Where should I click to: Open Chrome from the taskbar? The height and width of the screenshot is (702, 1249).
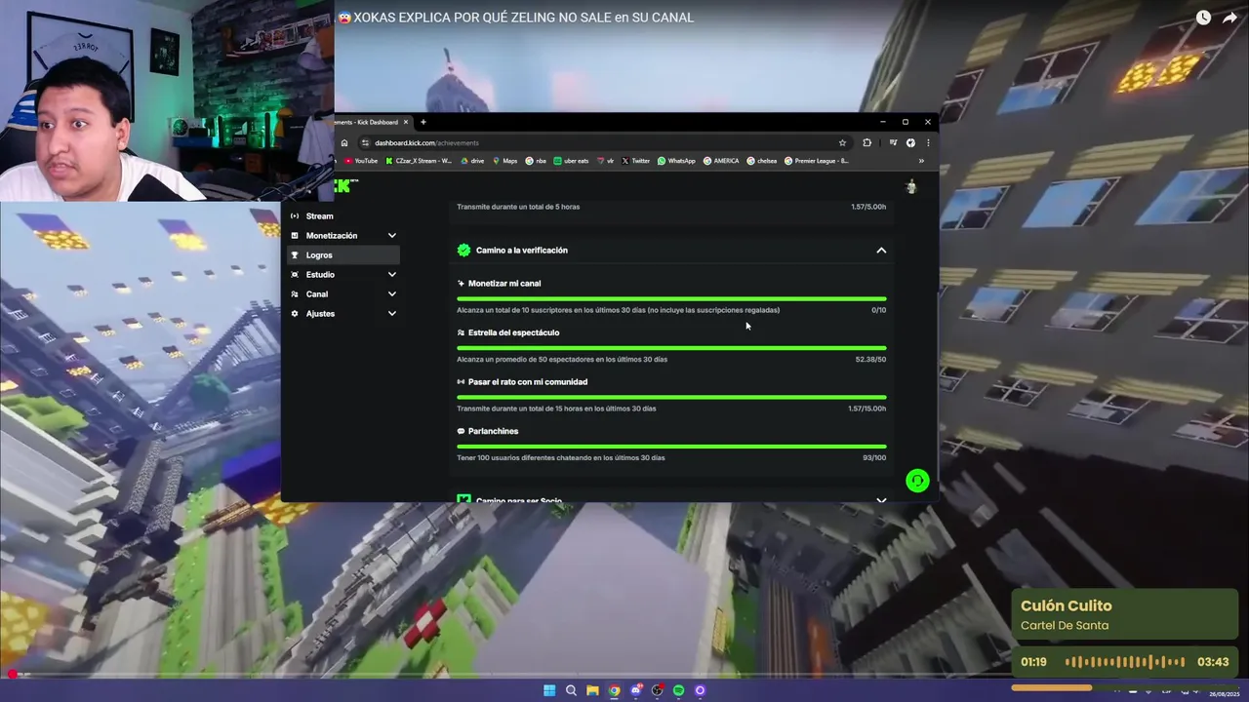tap(614, 690)
